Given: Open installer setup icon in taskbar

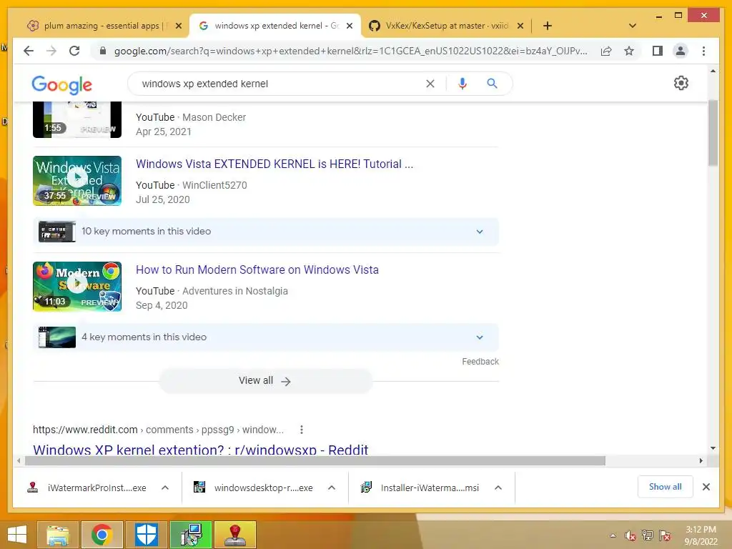Looking at the screenshot, I should coord(191,535).
